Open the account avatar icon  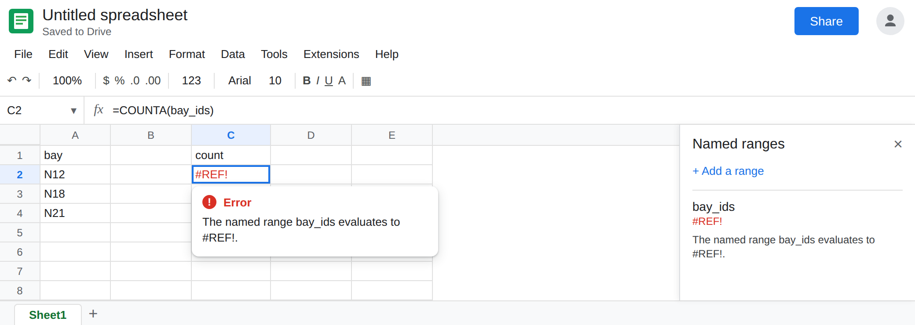point(890,21)
